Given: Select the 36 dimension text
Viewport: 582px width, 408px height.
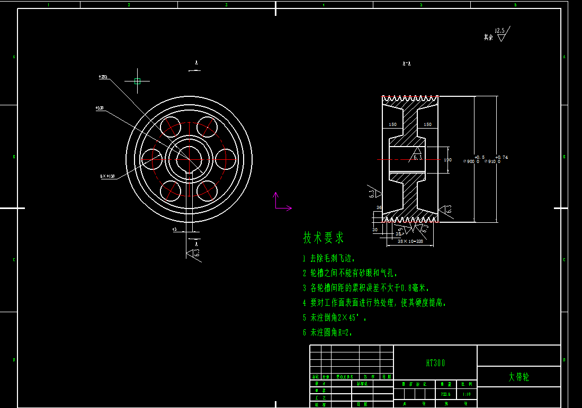Looking at the screenshot, I should [379, 207].
